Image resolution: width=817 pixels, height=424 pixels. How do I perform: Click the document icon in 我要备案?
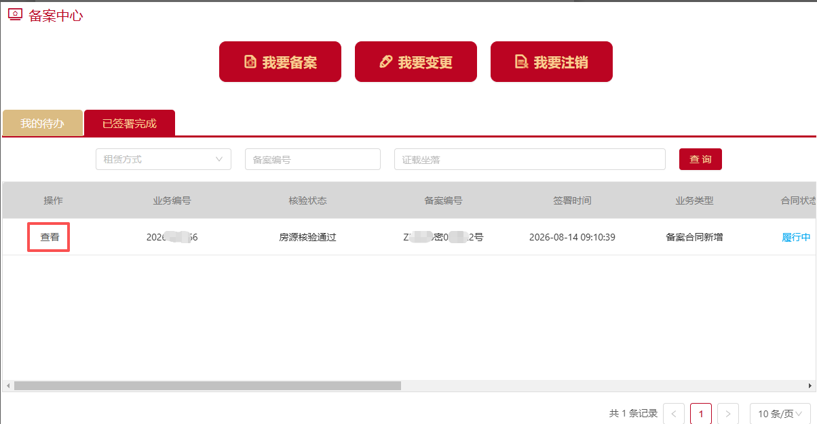[250, 62]
